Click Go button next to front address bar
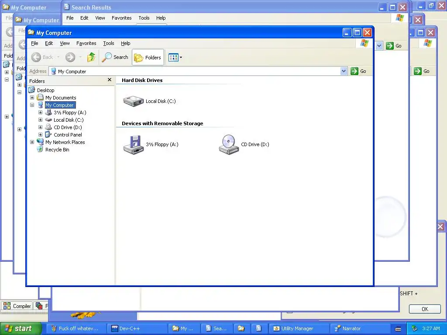The width and height of the screenshot is (447, 335). point(358,71)
